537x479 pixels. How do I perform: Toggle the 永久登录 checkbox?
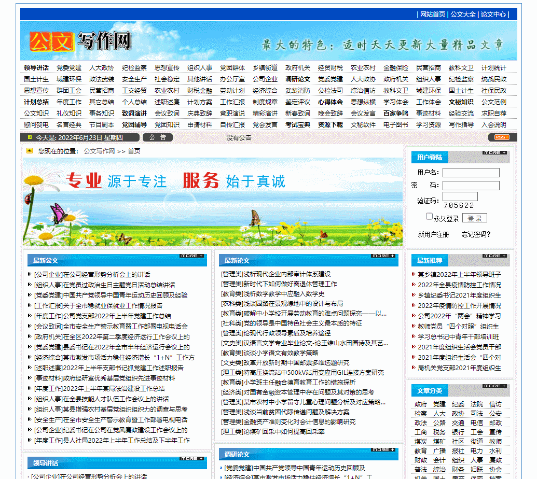coord(429,216)
